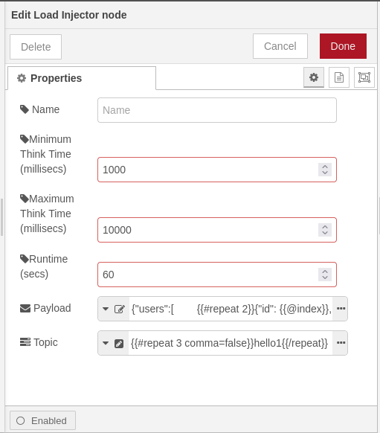Expand Topic editor with ellipsis button
This screenshot has height=433, width=380.
click(x=341, y=343)
